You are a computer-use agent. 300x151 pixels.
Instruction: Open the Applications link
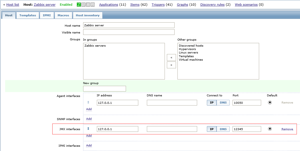[109, 5]
